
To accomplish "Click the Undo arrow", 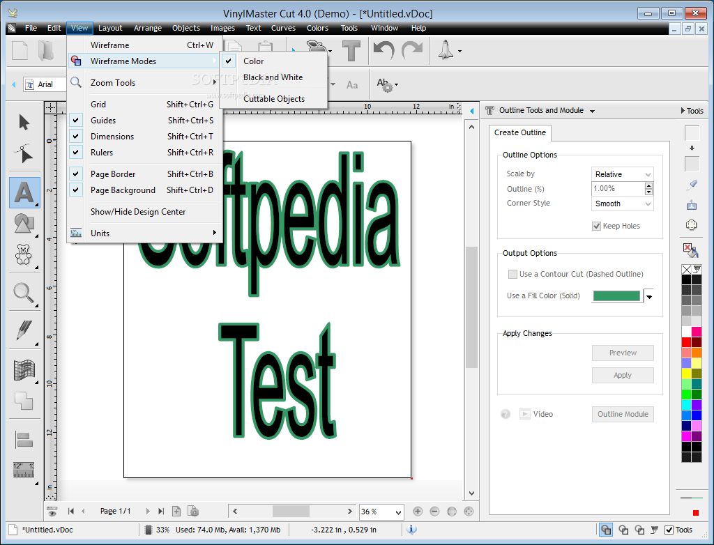I will point(383,50).
